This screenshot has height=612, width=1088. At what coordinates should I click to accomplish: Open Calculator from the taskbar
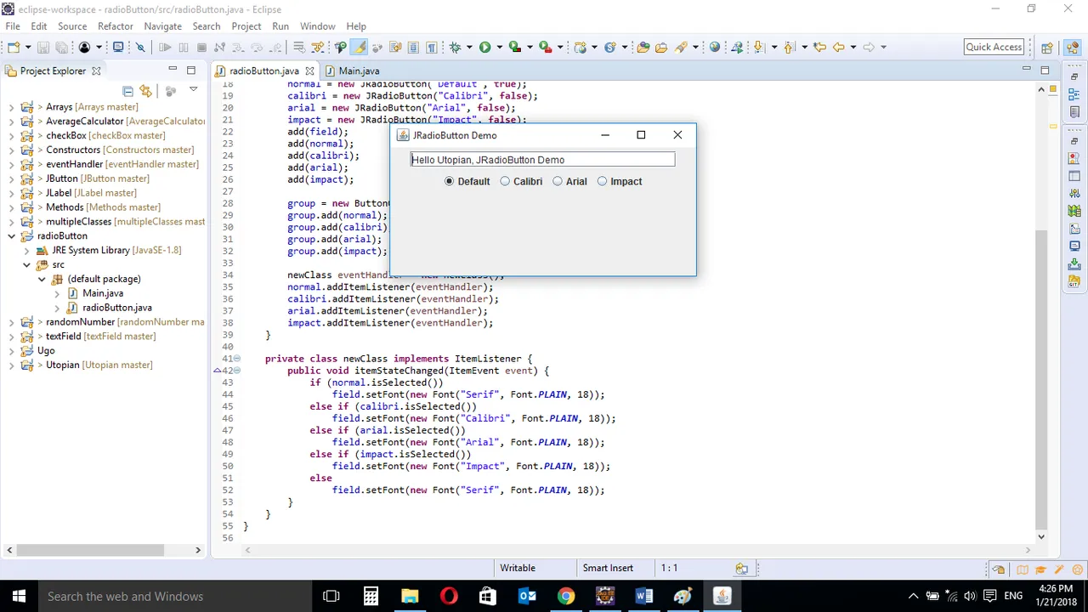(x=371, y=596)
